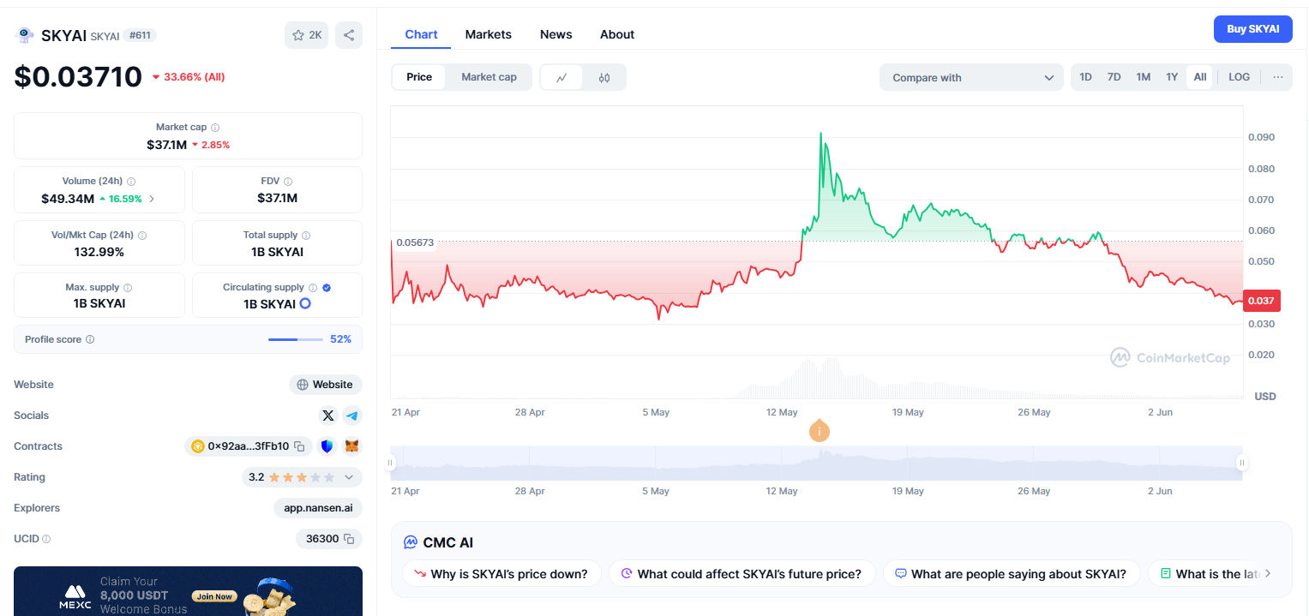Open the Markets tab
Image resolution: width=1309 pixels, height=616 pixels.
click(x=489, y=34)
